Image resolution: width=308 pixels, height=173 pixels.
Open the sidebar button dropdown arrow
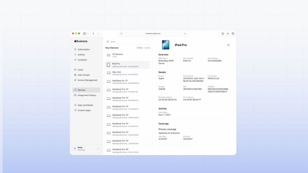(88, 34)
